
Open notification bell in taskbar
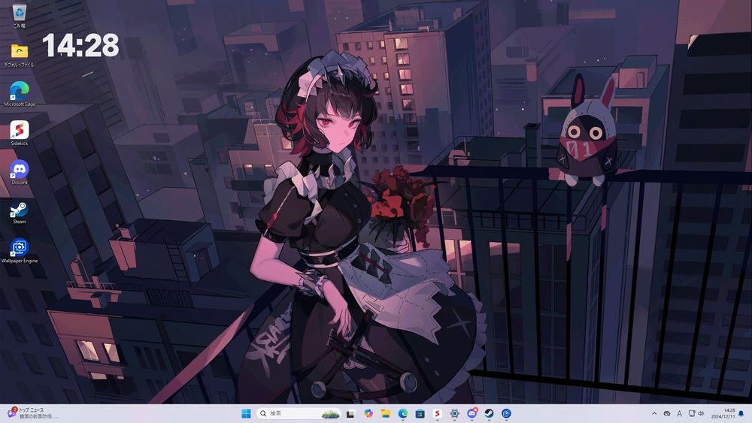click(742, 413)
